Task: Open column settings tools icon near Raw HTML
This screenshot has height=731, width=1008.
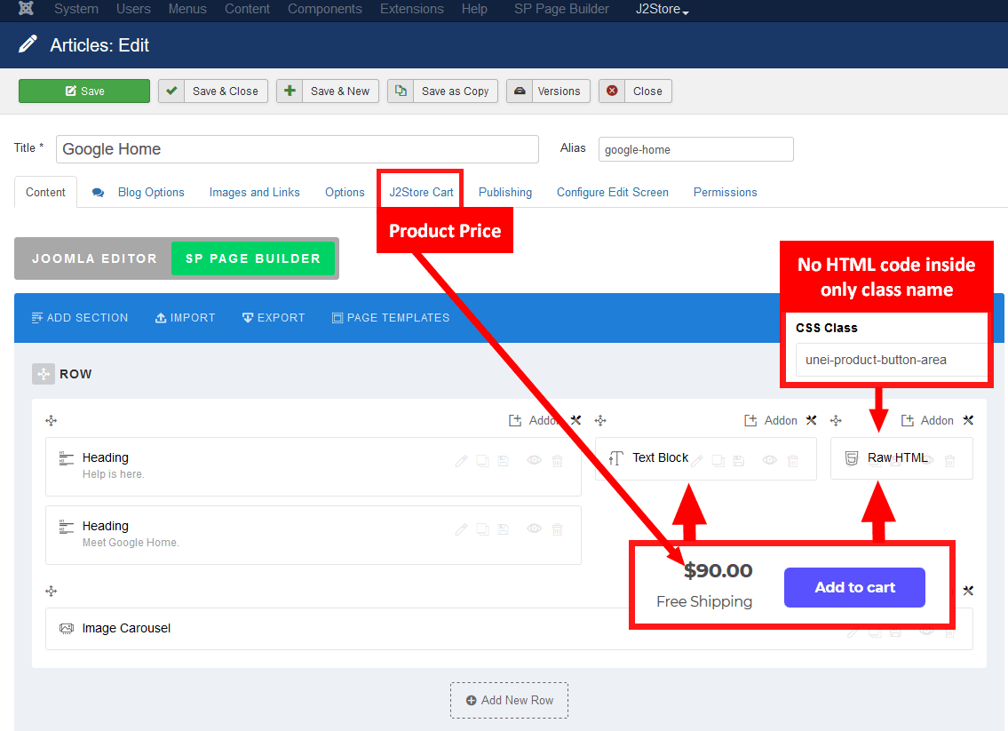Action: tap(968, 420)
